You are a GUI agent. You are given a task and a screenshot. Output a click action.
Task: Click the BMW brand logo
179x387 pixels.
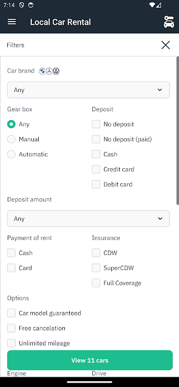[x=42, y=71]
